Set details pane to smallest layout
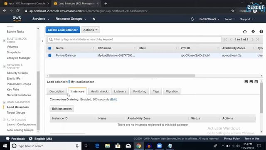 pos(246,82)
